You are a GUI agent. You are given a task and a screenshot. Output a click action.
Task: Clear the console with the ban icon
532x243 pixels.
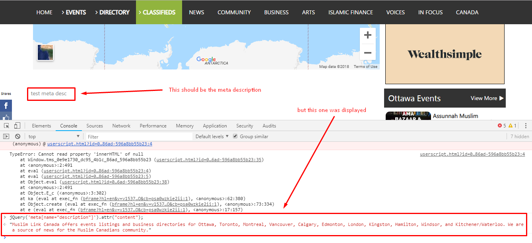17,137
